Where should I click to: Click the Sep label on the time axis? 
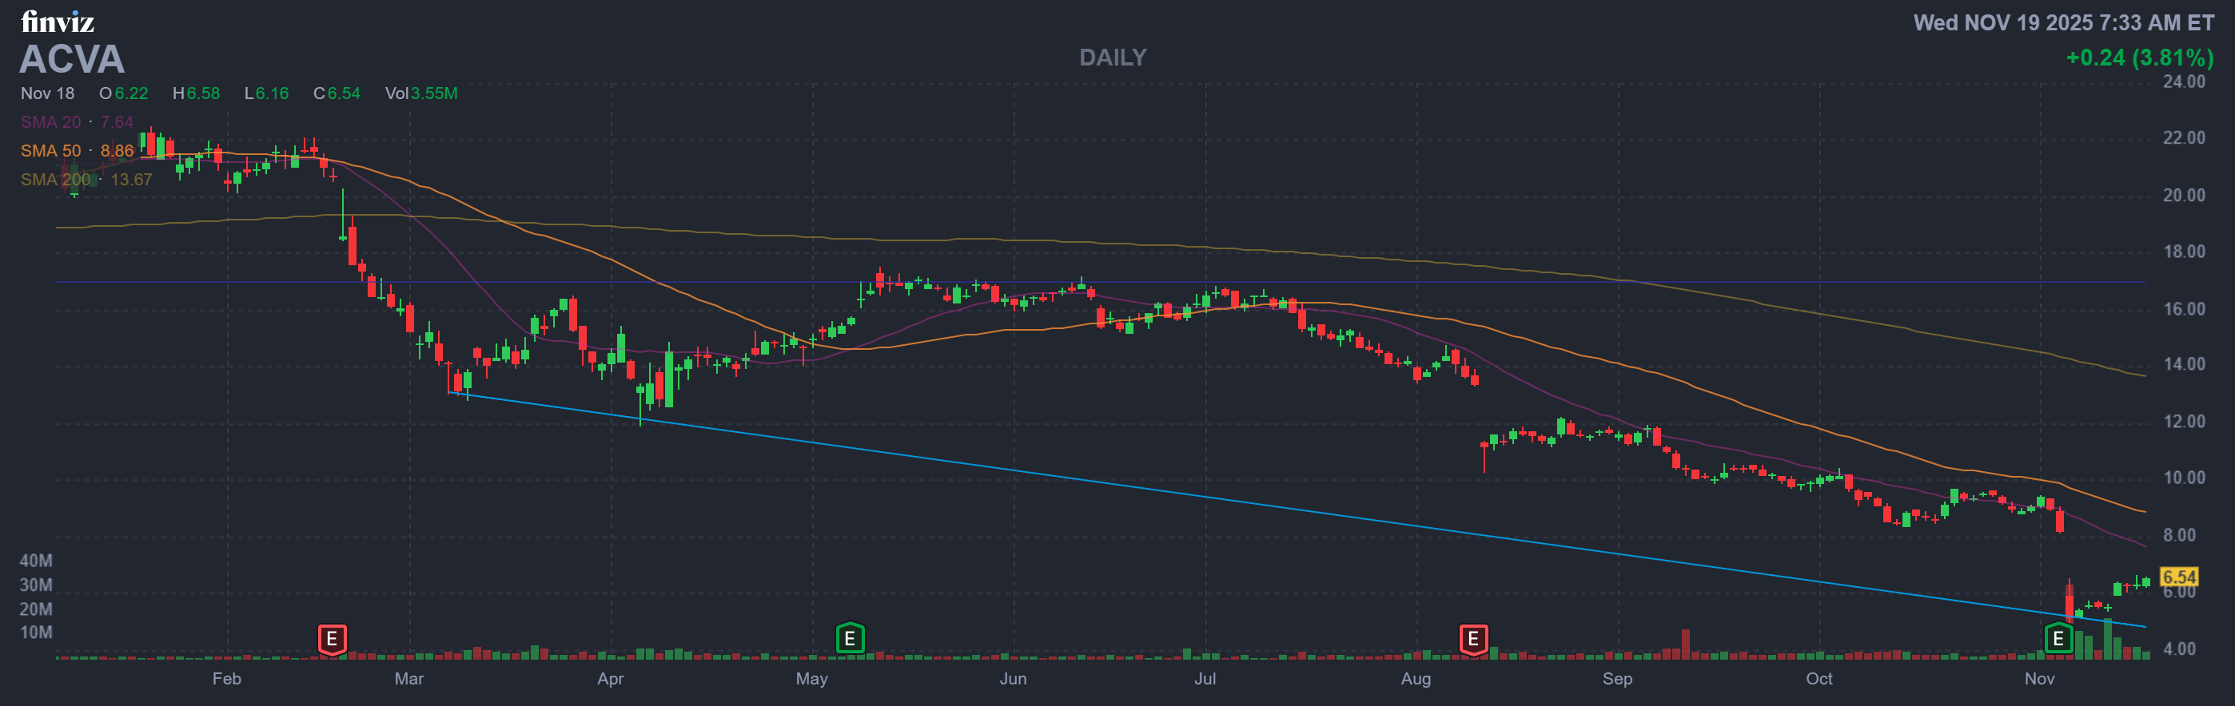click(x=1616, y=678)
